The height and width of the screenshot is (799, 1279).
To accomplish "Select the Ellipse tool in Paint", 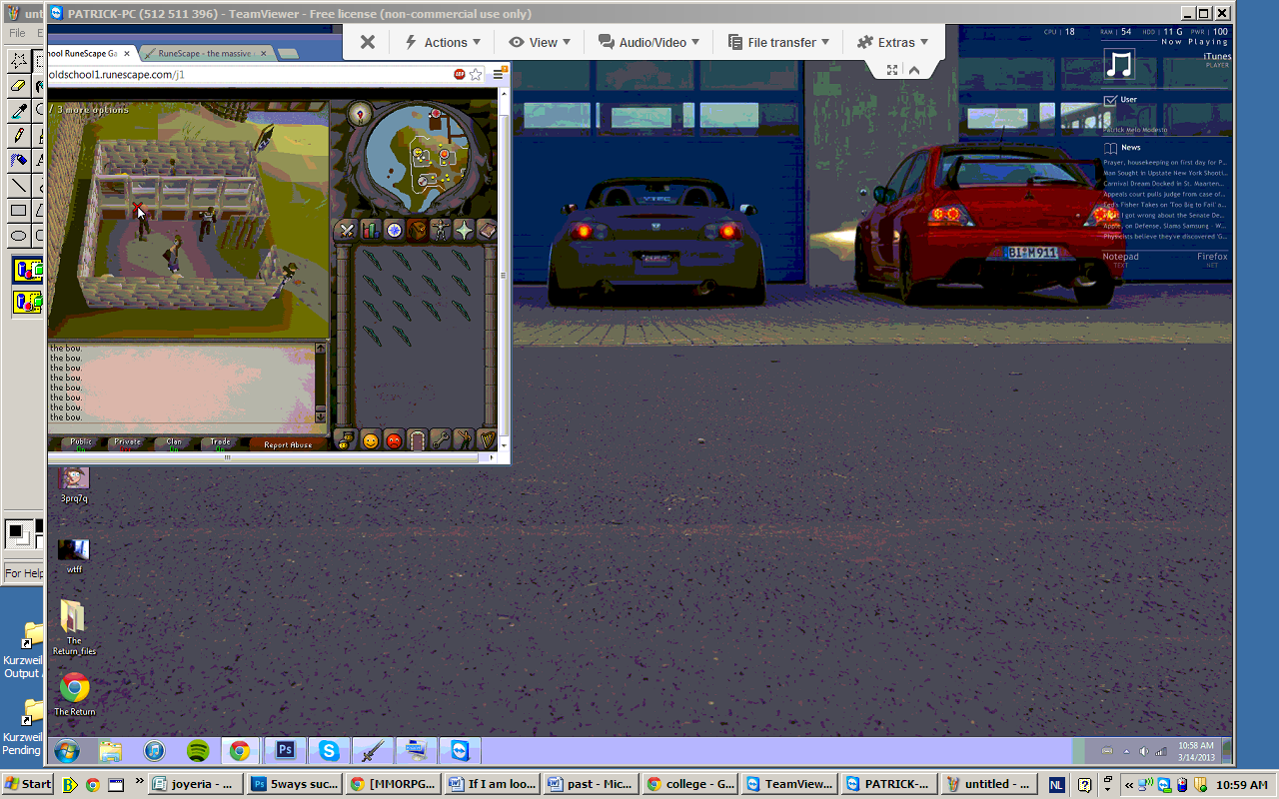I will (x=18, y=236).
